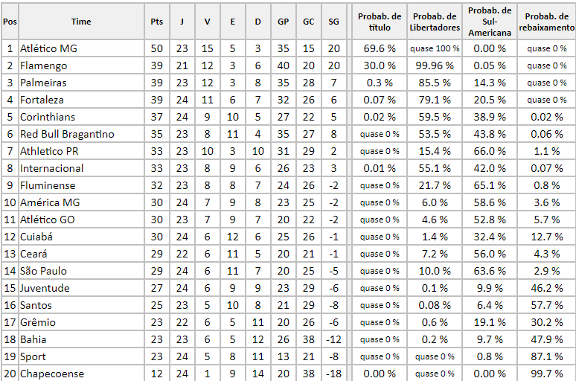Image resolution: width=576 pixels, height=381 pixels.
Task: Click the Time column header
Action: pos(81,22)
